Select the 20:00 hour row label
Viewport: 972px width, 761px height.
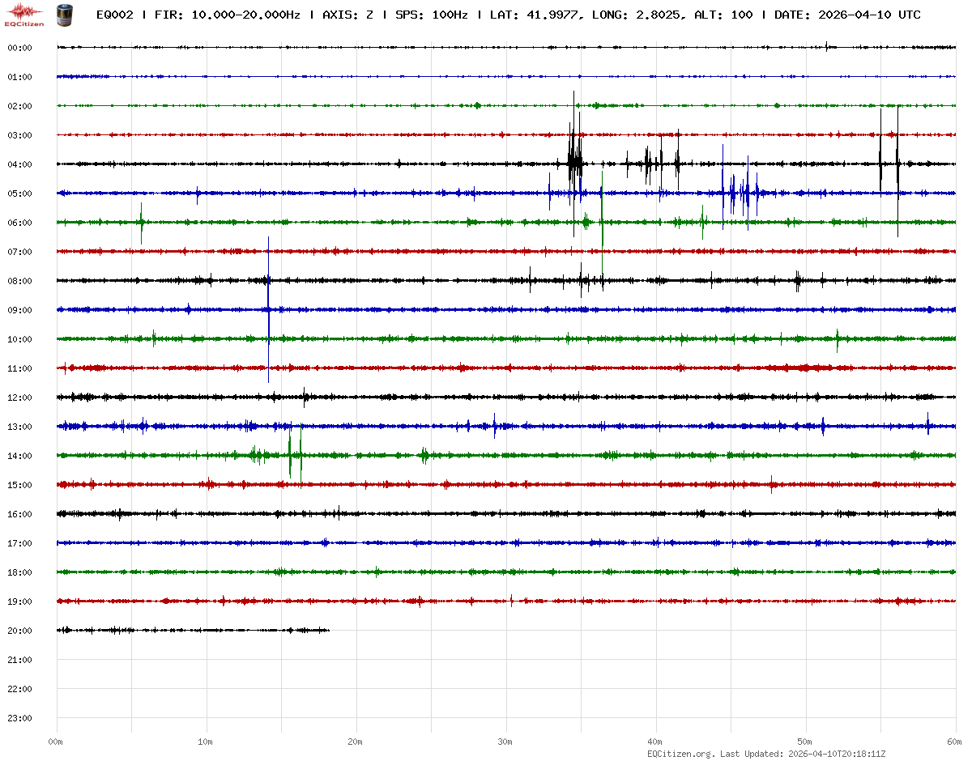pyautogui.click(x=19, y=631)
